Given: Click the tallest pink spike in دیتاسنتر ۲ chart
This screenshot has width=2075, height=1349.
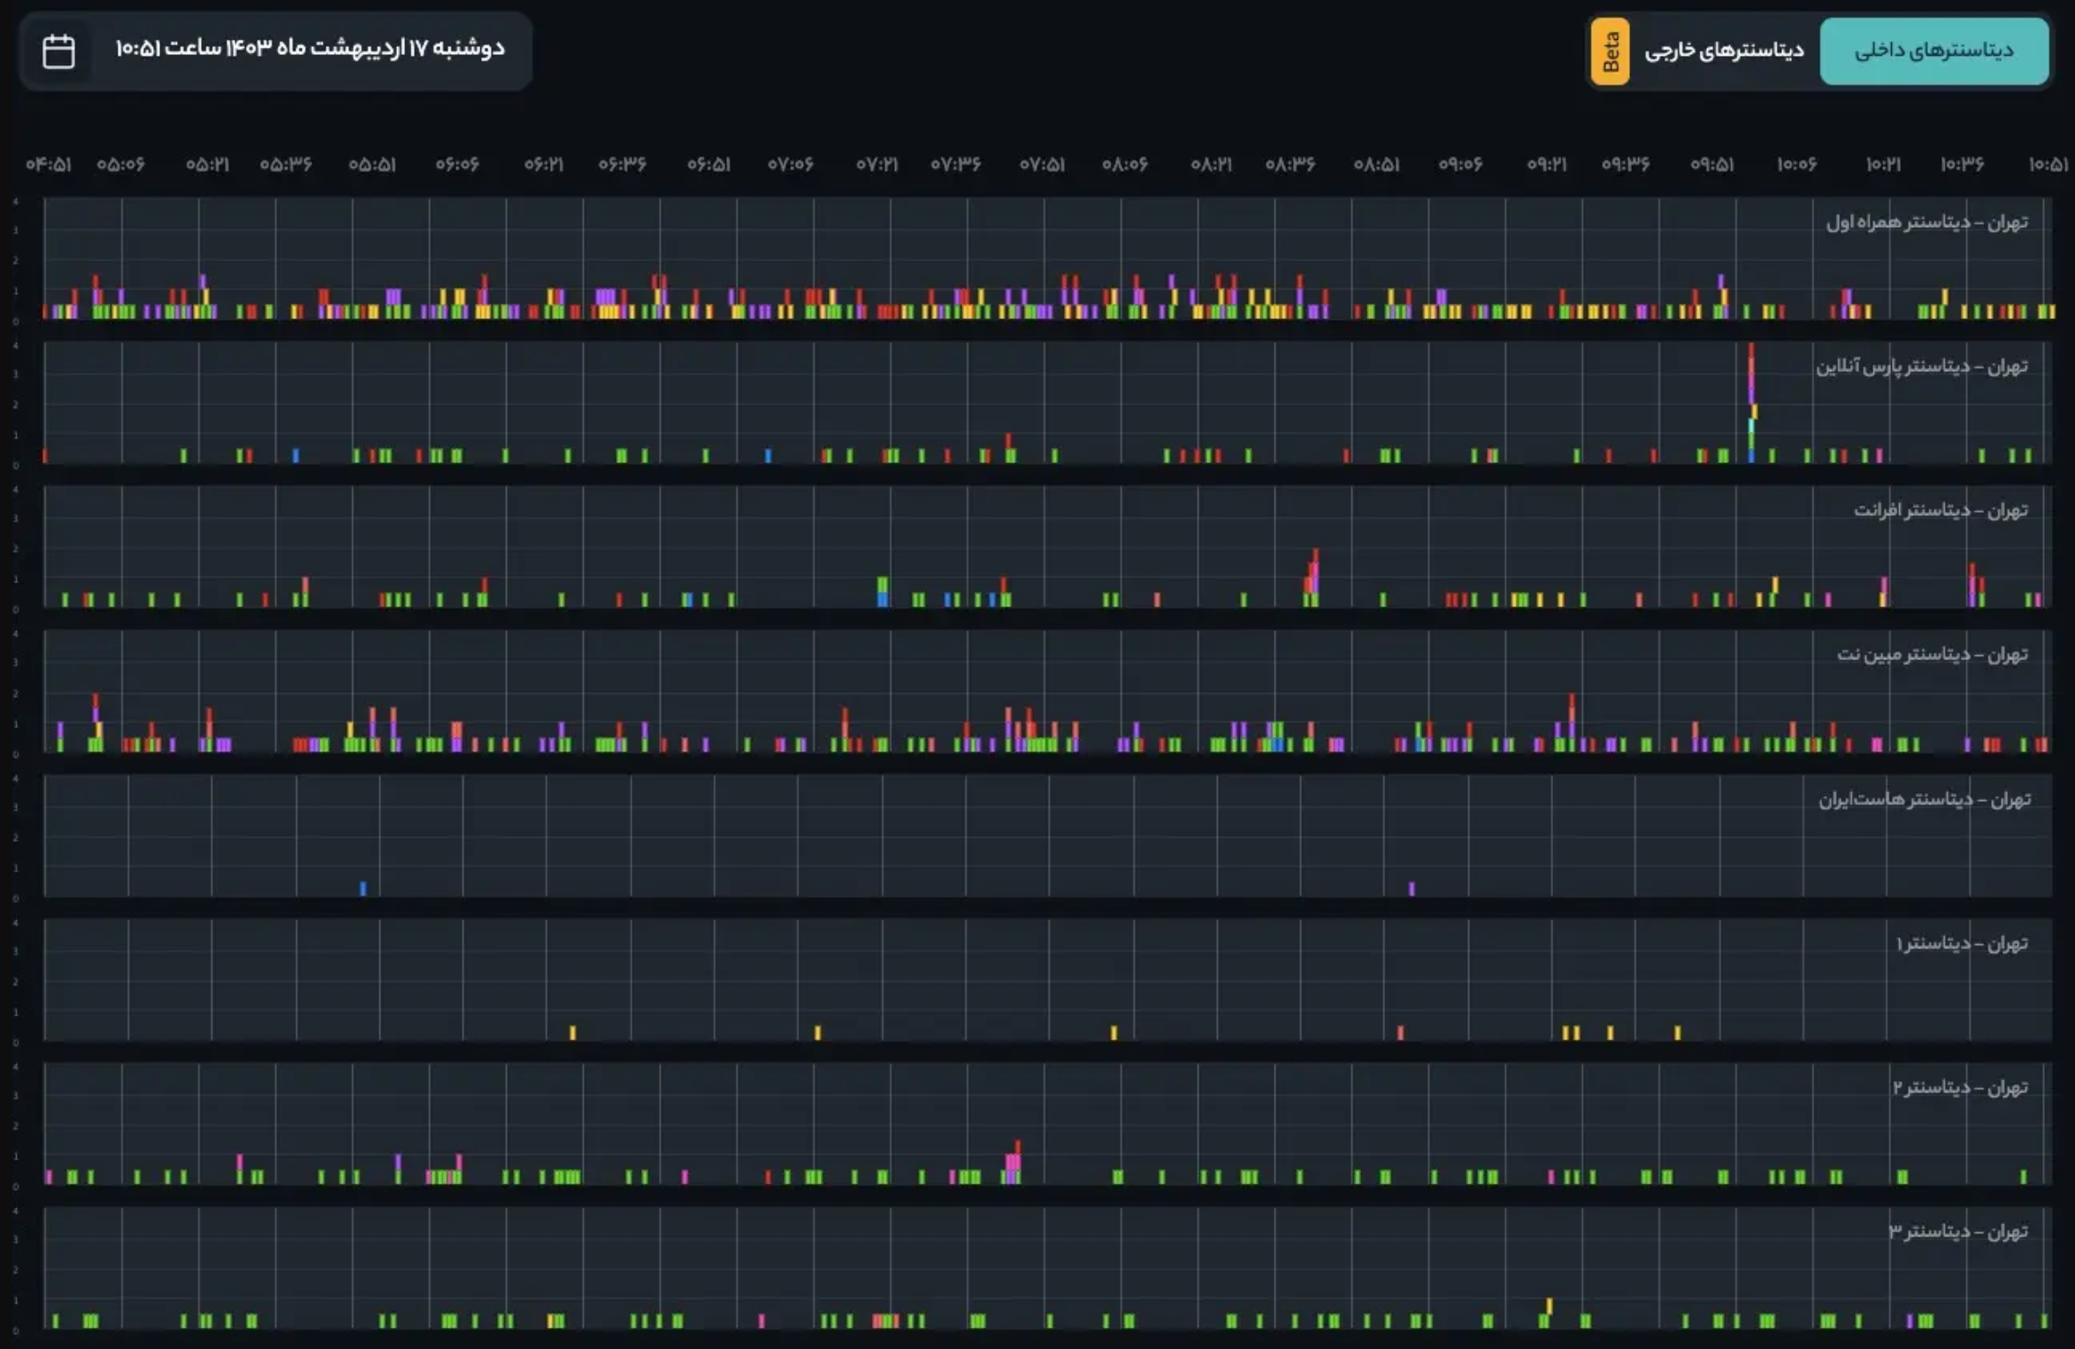Looking at the screenshot, I should 1017,1158.
